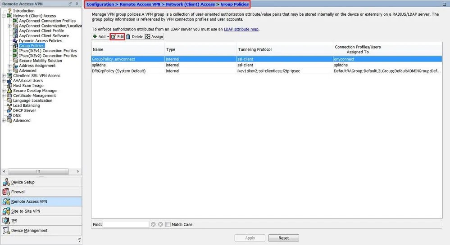Image resolution: width=450 pixels, height=245 pixels.
Task: Open AnyConnect Customization/Localization node
Action: [x=50, y=26]
